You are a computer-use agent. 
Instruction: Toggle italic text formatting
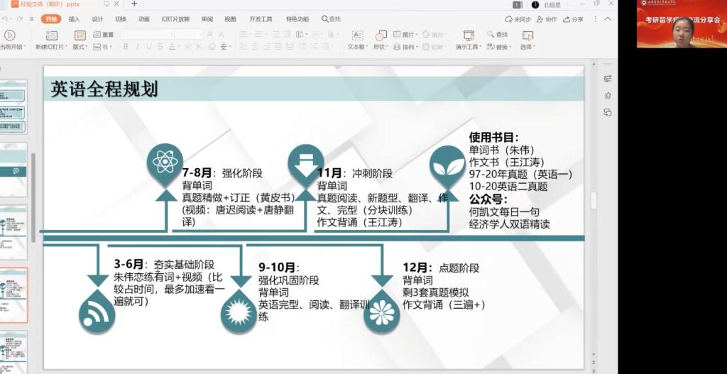(137, 48)
